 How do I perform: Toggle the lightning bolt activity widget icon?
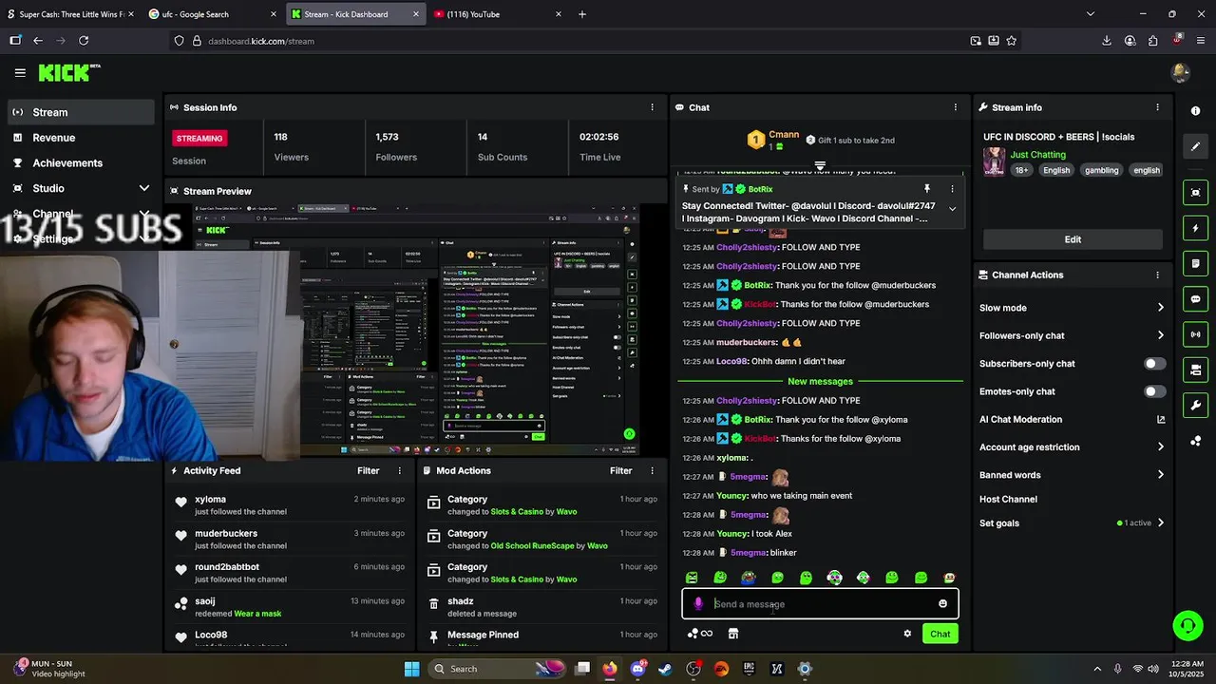click(1195, 228)
